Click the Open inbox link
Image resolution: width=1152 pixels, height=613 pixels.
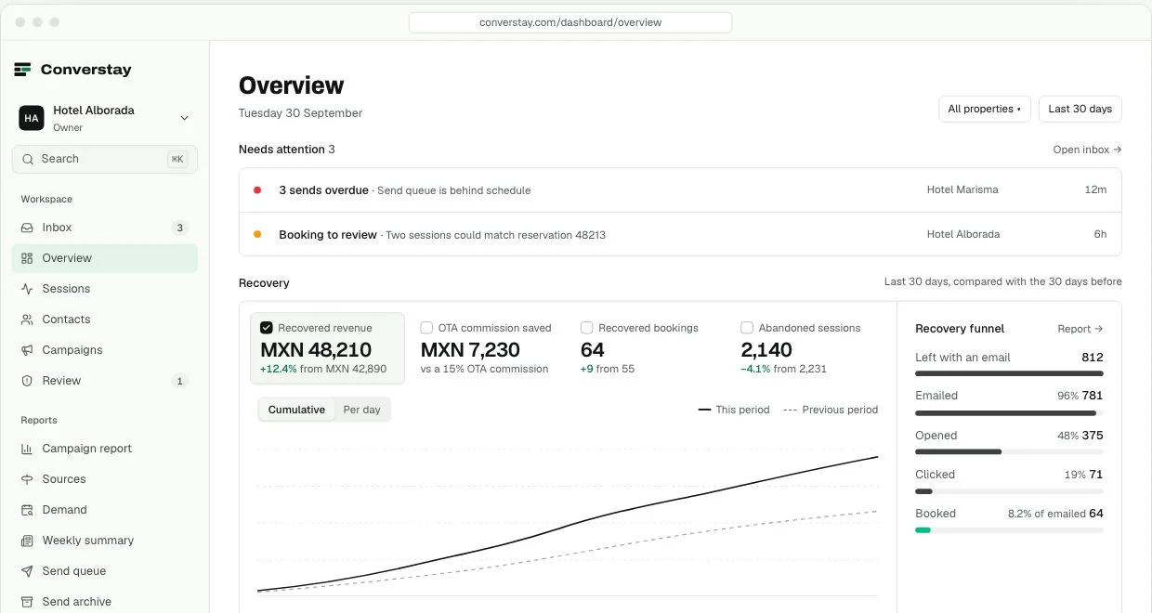pyautogui.click(x=1087, y=150)
